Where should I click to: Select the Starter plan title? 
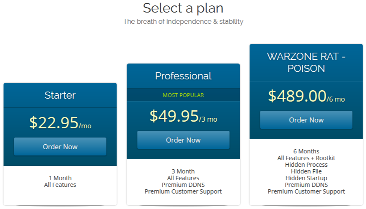point(60,95)
